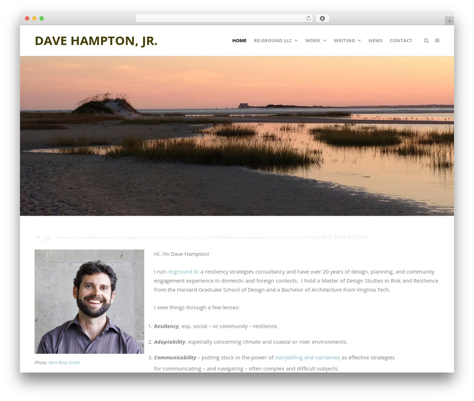Click the faded Twitter bird icon

(x=47, y=238)
